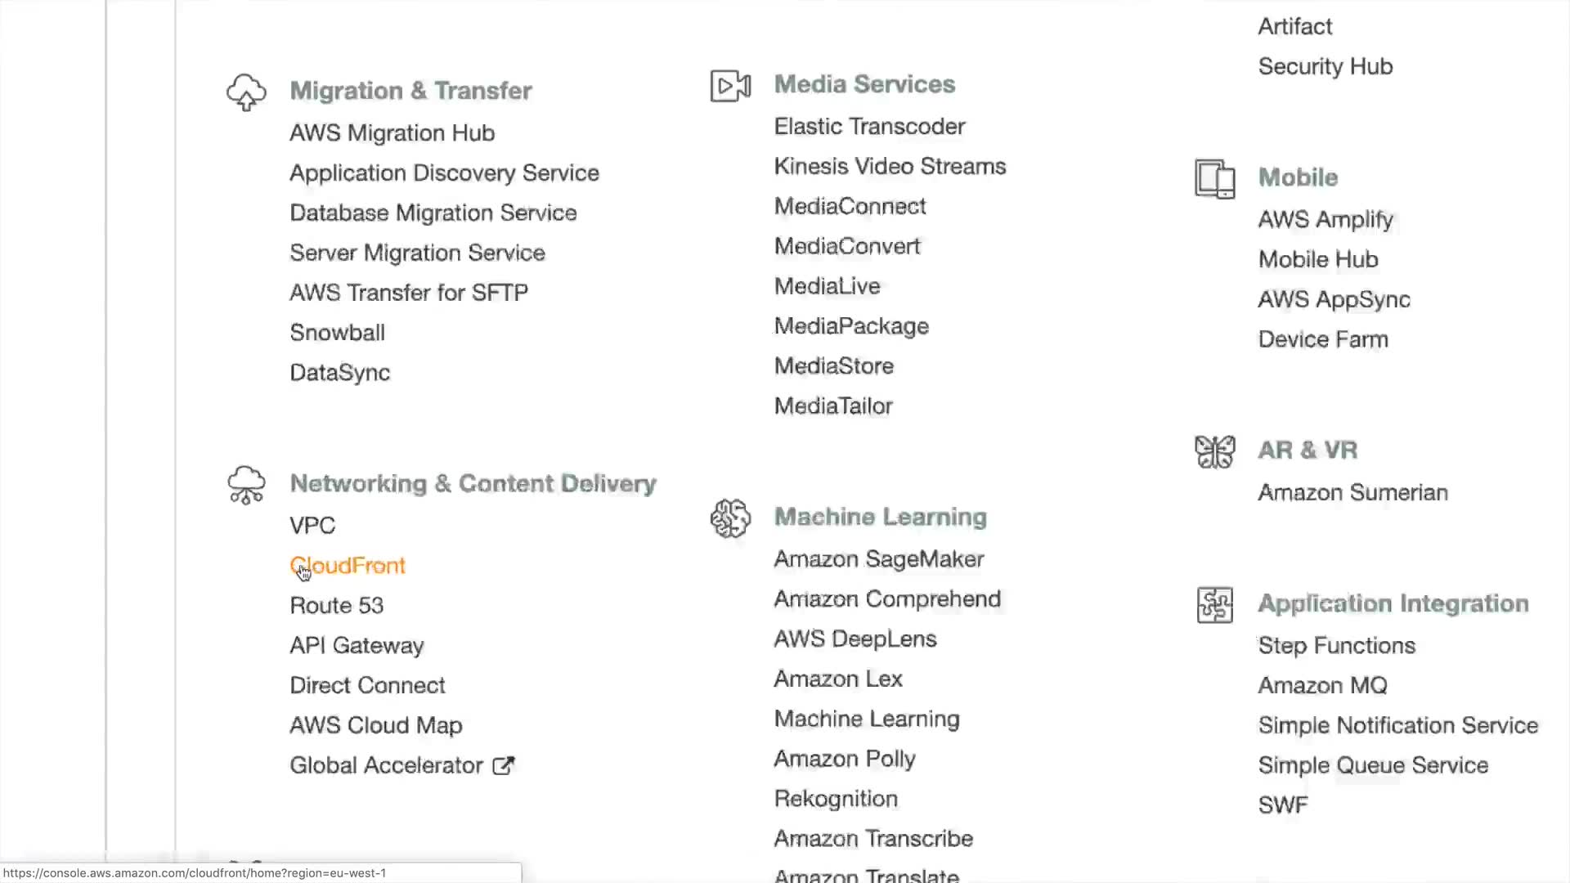Screen dimensions: 1570x883
Task: Launch AWS Migration Hub
Action: coord(392,133)
